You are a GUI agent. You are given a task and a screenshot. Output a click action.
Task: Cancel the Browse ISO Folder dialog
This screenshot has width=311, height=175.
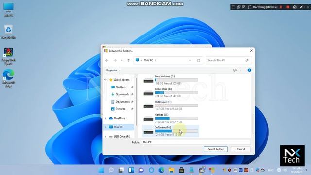[x=241, y=149]
